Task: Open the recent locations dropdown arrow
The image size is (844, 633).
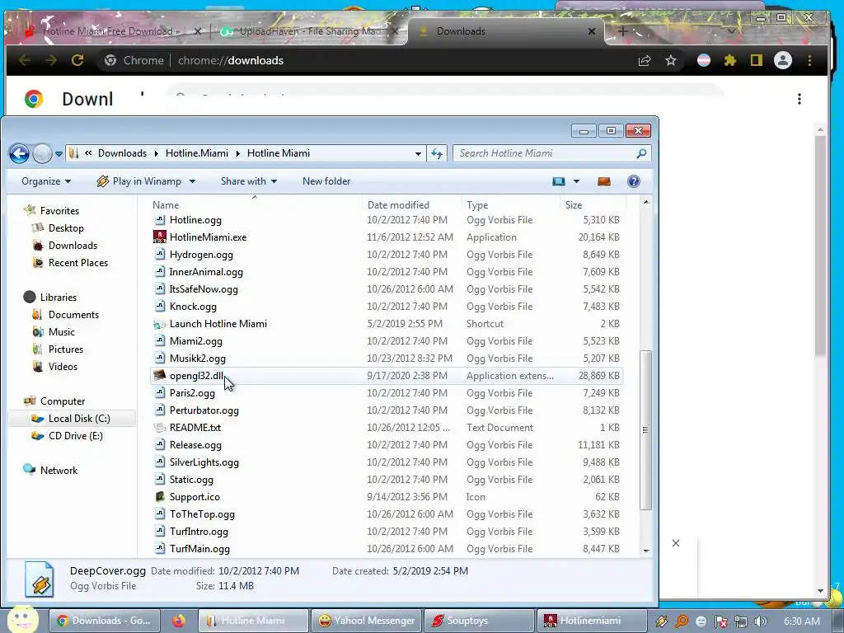Action: 59,154
